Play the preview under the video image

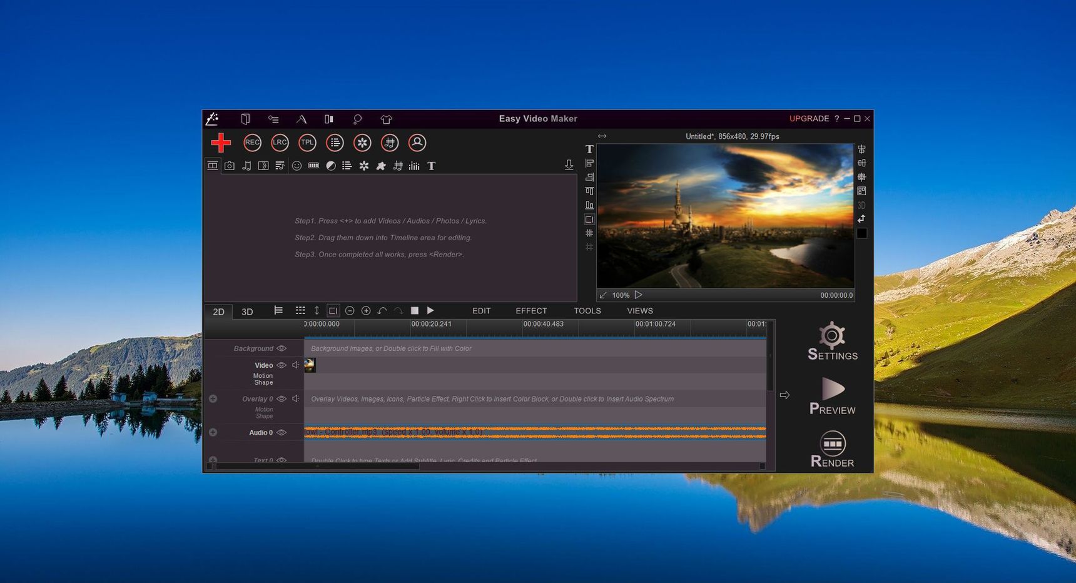pos(638,295)
